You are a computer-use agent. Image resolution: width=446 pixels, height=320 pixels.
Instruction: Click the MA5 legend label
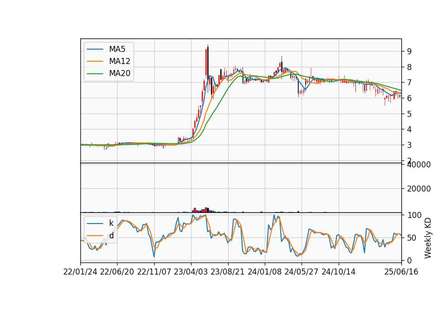click(117, 49)
